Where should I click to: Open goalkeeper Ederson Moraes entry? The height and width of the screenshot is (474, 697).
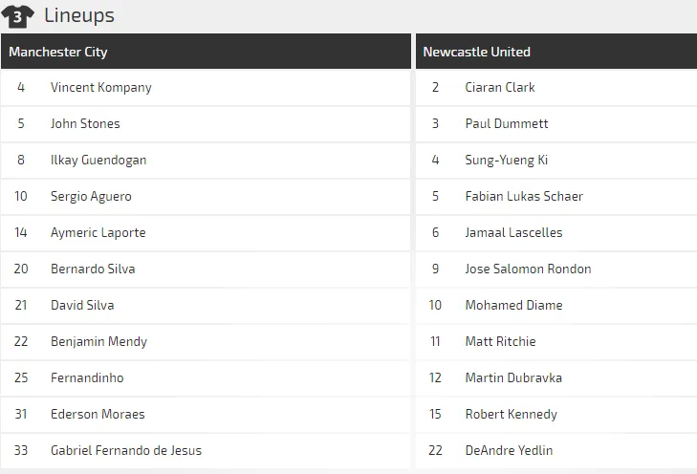(98, 414)
